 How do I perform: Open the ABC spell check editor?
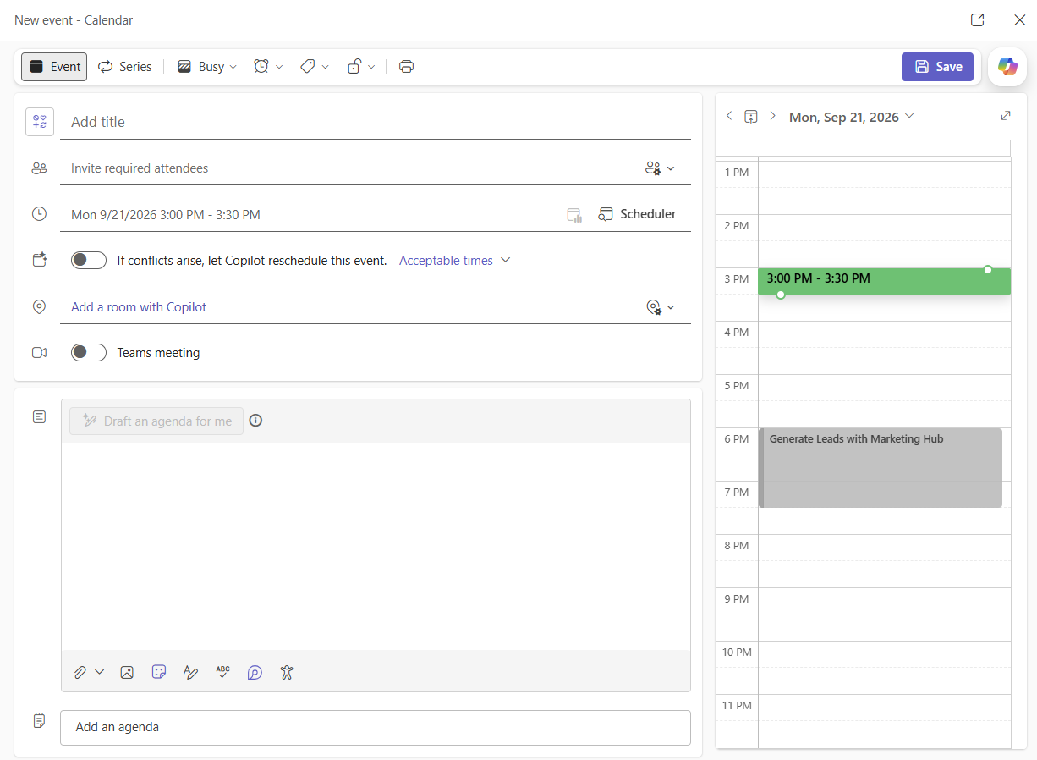coord(222,672)
